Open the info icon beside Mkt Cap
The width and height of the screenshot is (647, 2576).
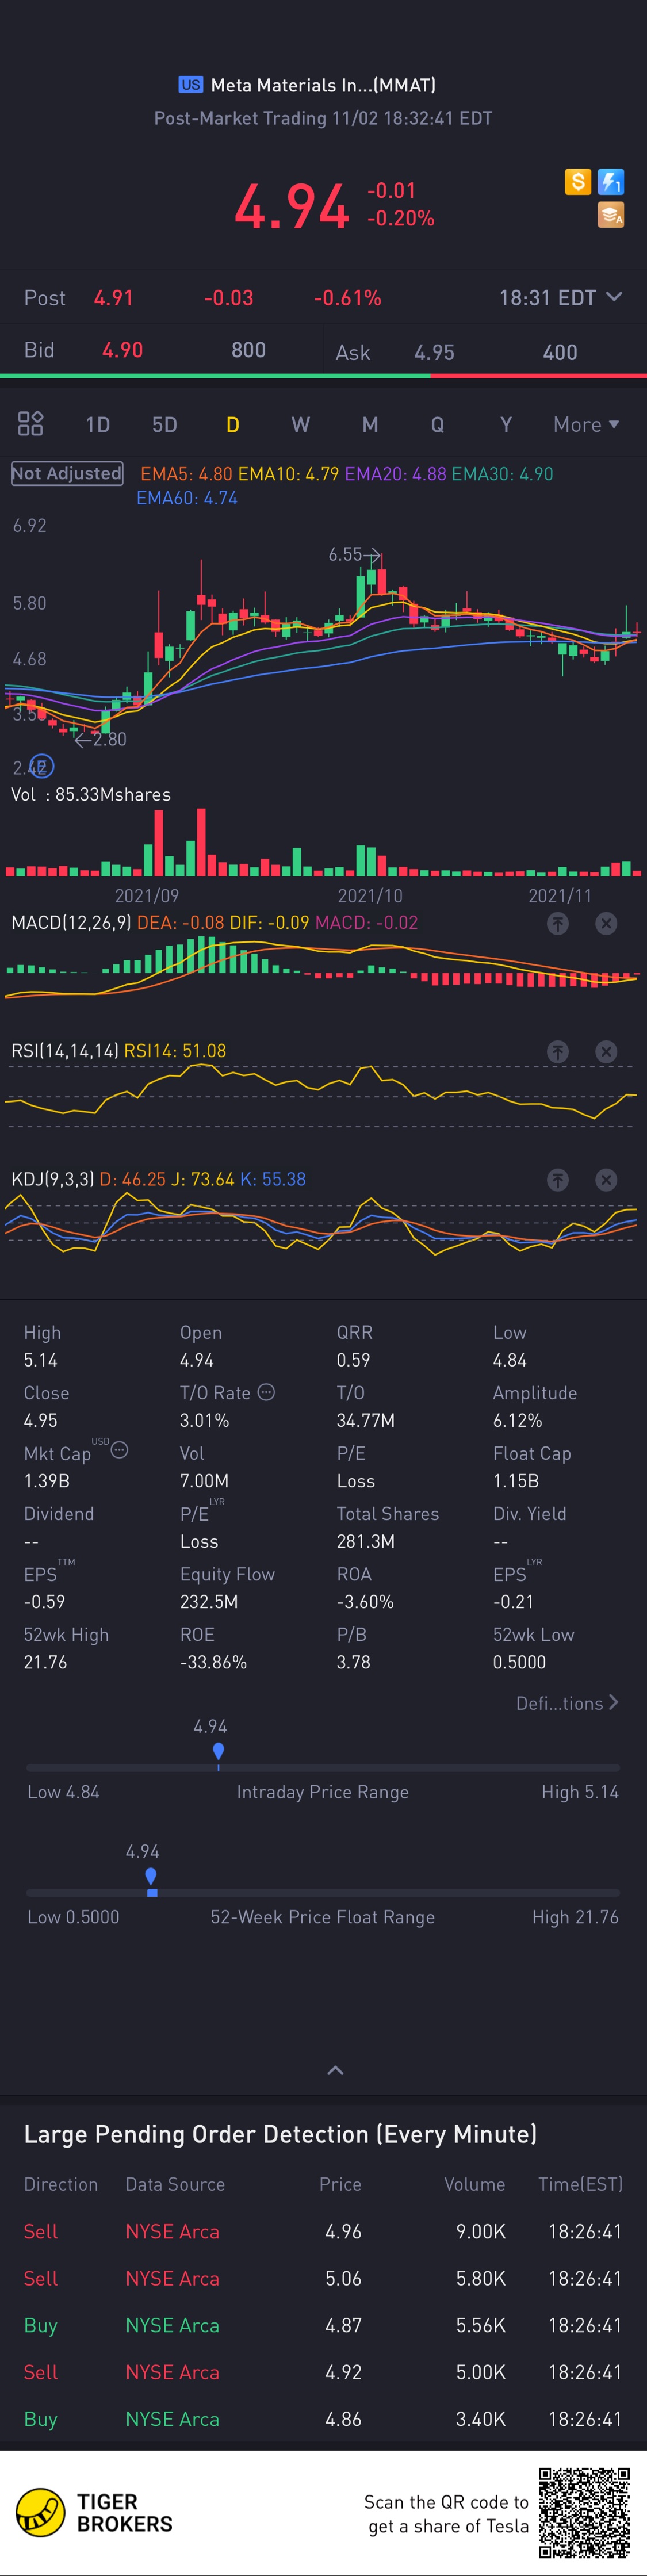pos(119,1450)
